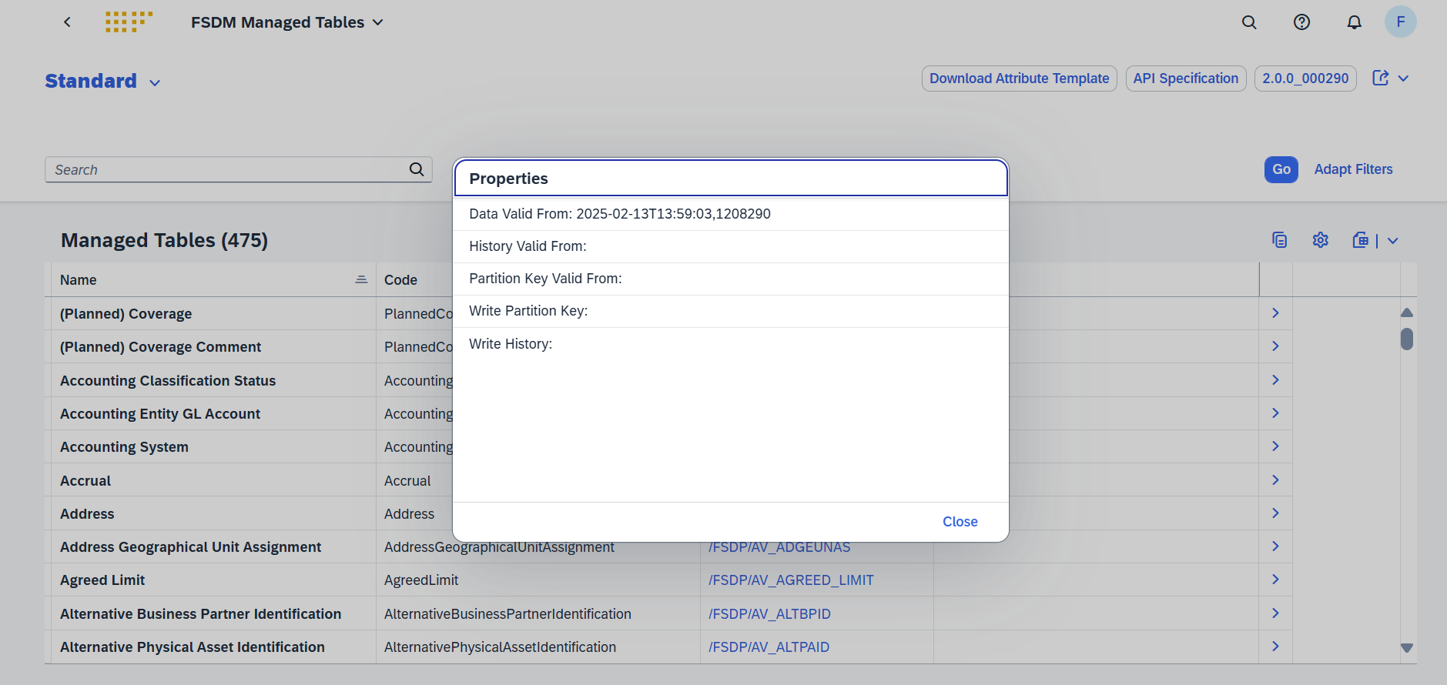Click the export to spreadsheet icon
Image resolution: width=1447 pixels, height=685 pixels.
[1361, 240]
